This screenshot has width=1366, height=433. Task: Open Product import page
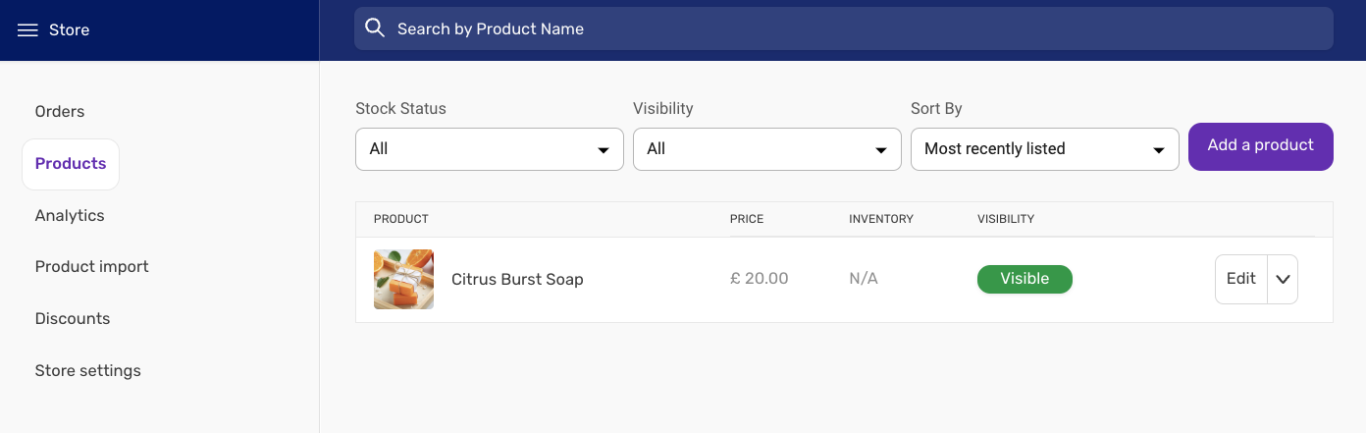(x=92, y=266)
